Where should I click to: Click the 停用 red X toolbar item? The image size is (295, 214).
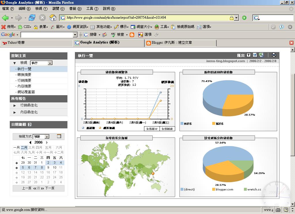8,27
